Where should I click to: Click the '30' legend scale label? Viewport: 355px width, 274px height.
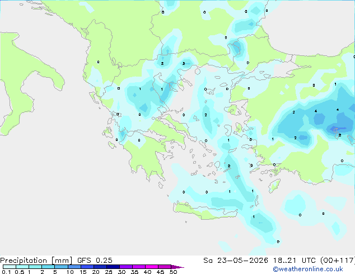(122, 272)
